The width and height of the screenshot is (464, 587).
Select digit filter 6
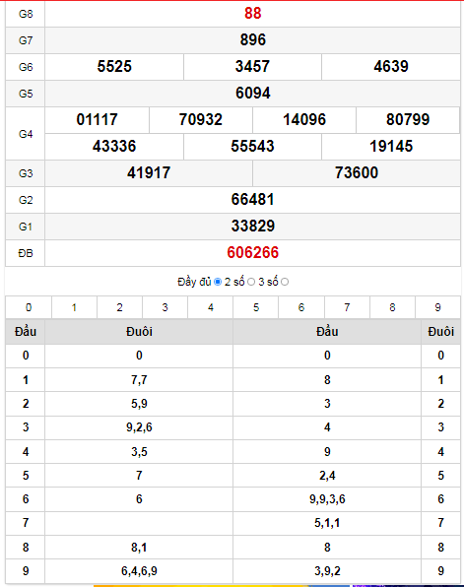pyautogui.click(x=301, y=307)
